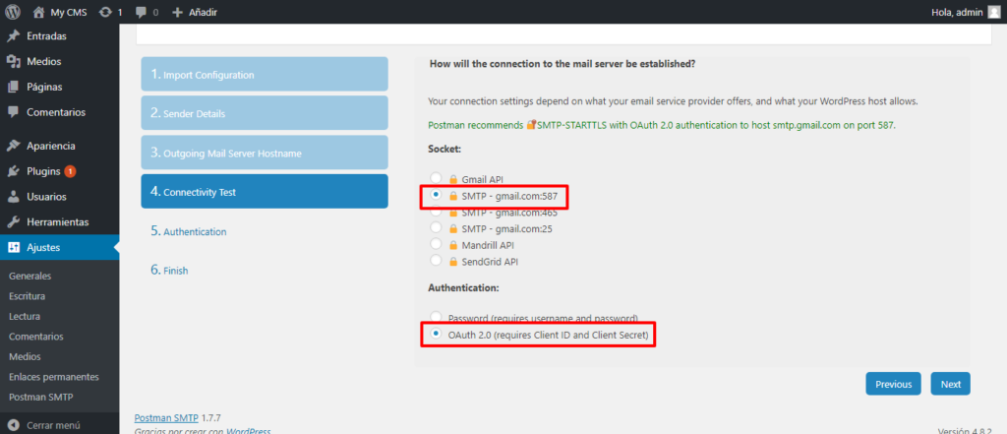Choose OAuth 2.0 authentication option
Screen dimensions: 1007x434
click(x=436, y=333)
